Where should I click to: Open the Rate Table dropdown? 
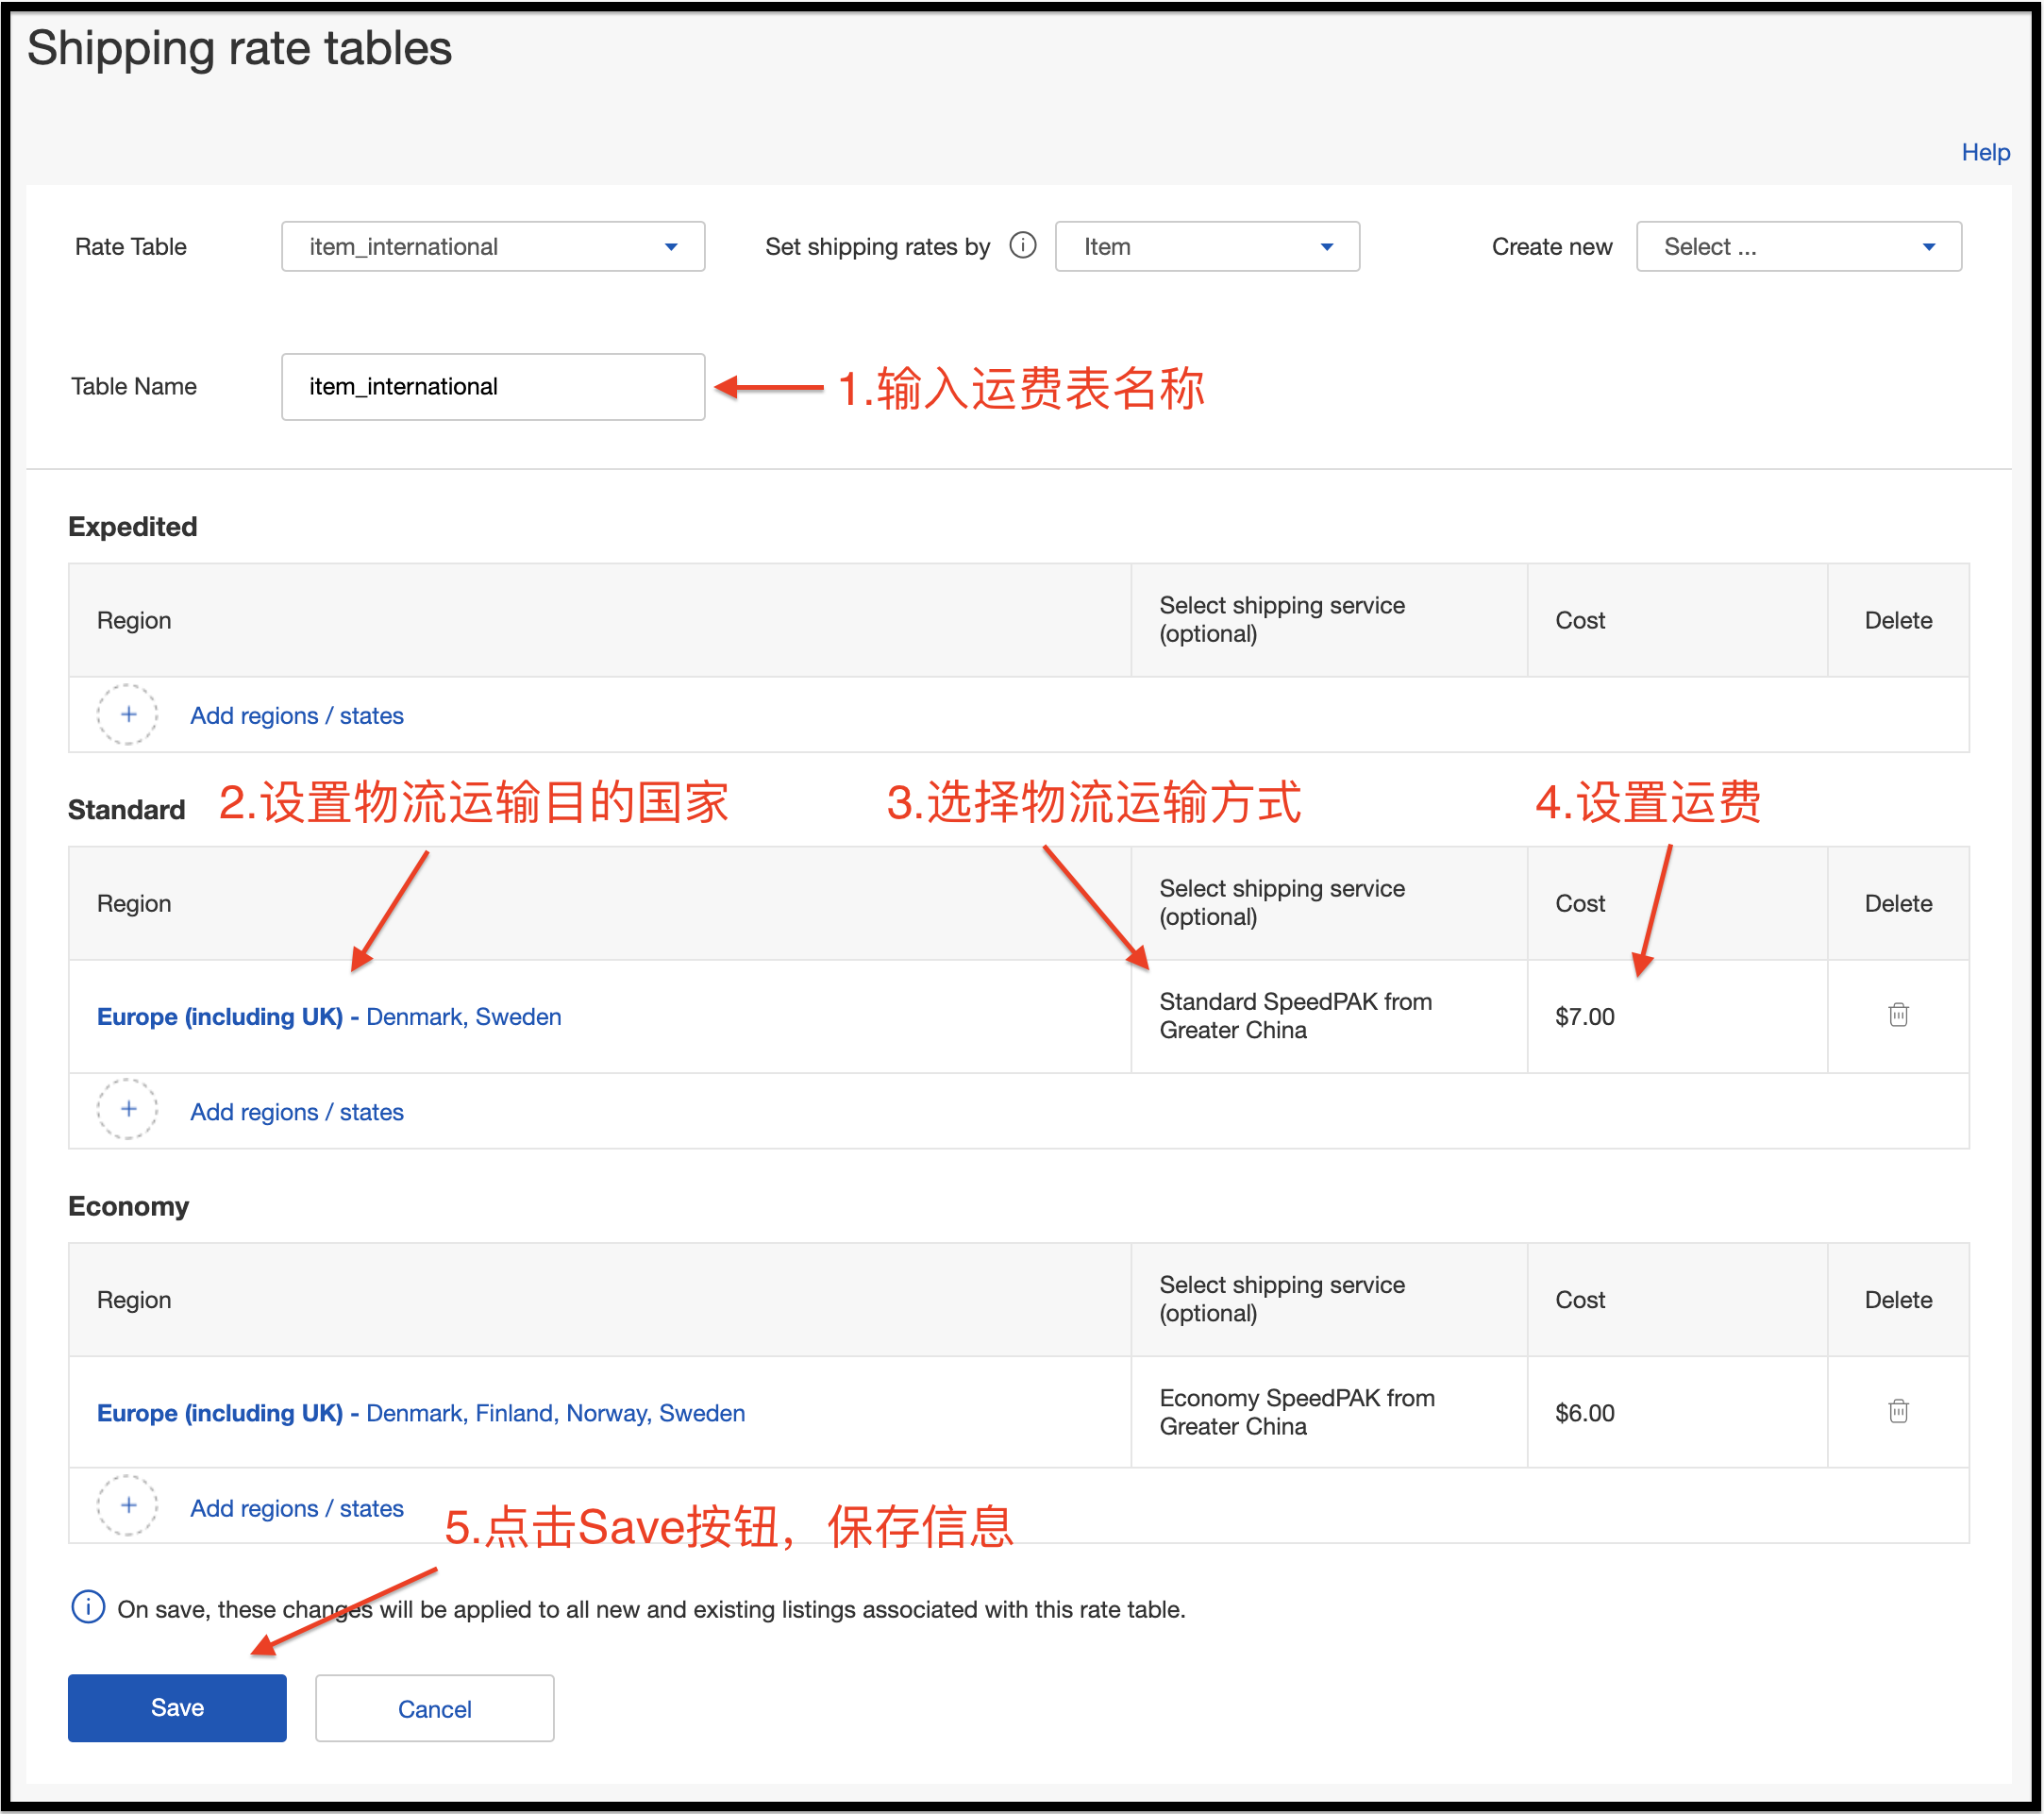(x=494, y=246)
